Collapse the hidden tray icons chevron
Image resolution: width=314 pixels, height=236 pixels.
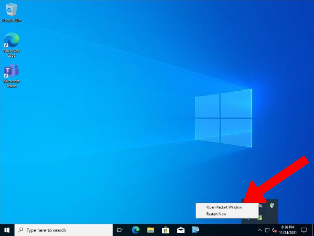(259, 230)
